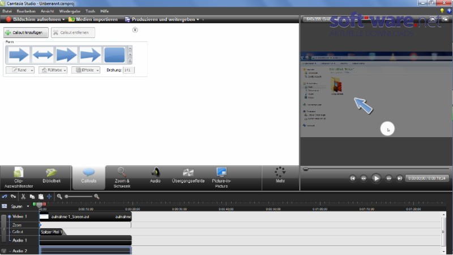Step backward in preview

tap(364, 178)
